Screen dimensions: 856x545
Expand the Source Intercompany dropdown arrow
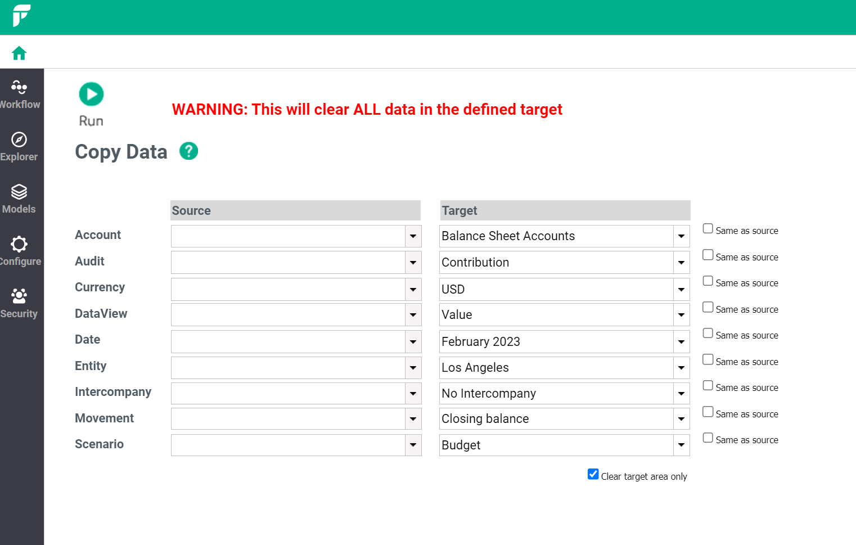[413, 394]
